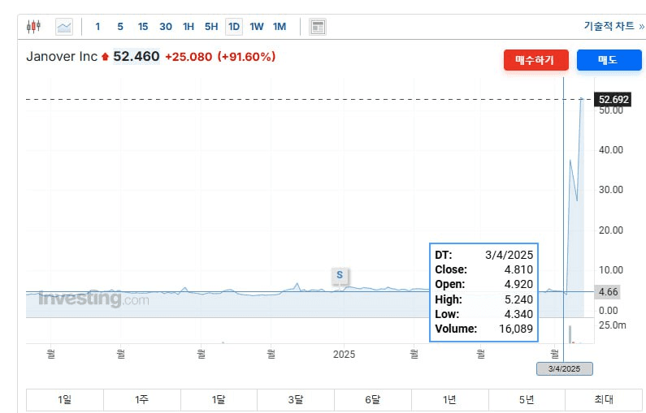Image resolution: width=646 pixels, height=413 pixels.
Task: Choose the 1D daily interval
Action: click(x=234, y=27)
